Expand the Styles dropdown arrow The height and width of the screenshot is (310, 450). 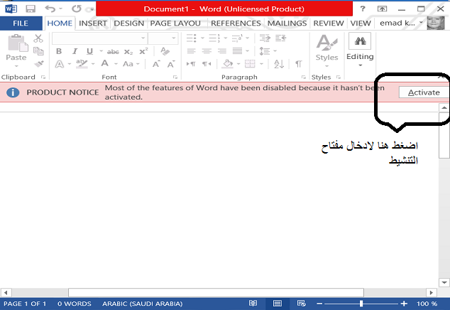point(326,66)
